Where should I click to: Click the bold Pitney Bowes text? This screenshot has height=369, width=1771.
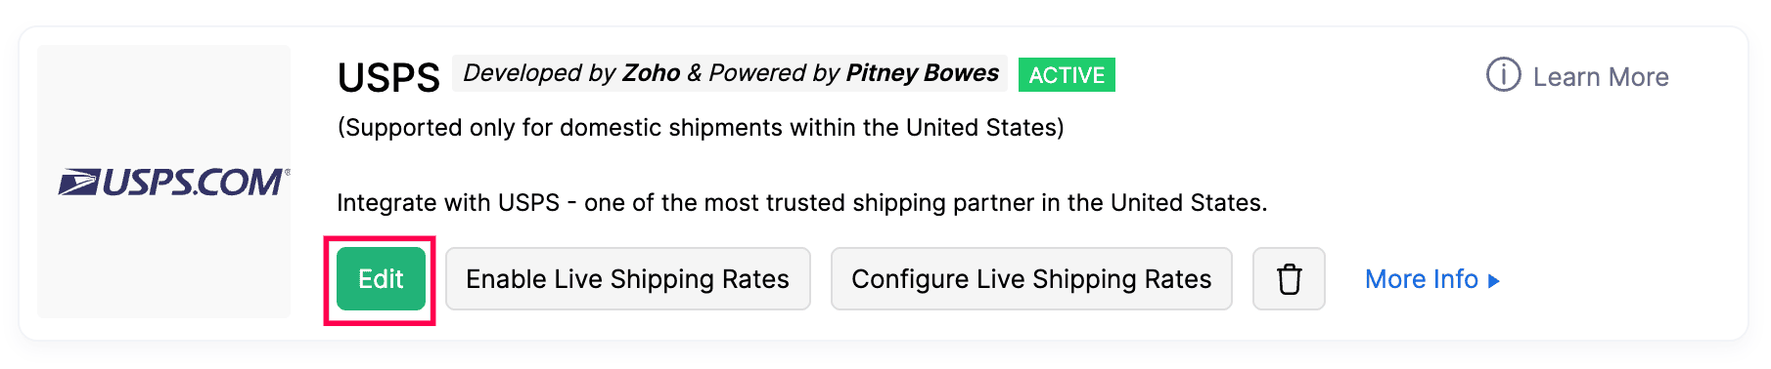[x=922, y=73]
